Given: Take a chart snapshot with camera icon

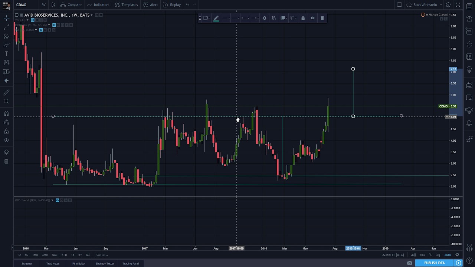Looking at the screenshot, I should click(410, 263).
